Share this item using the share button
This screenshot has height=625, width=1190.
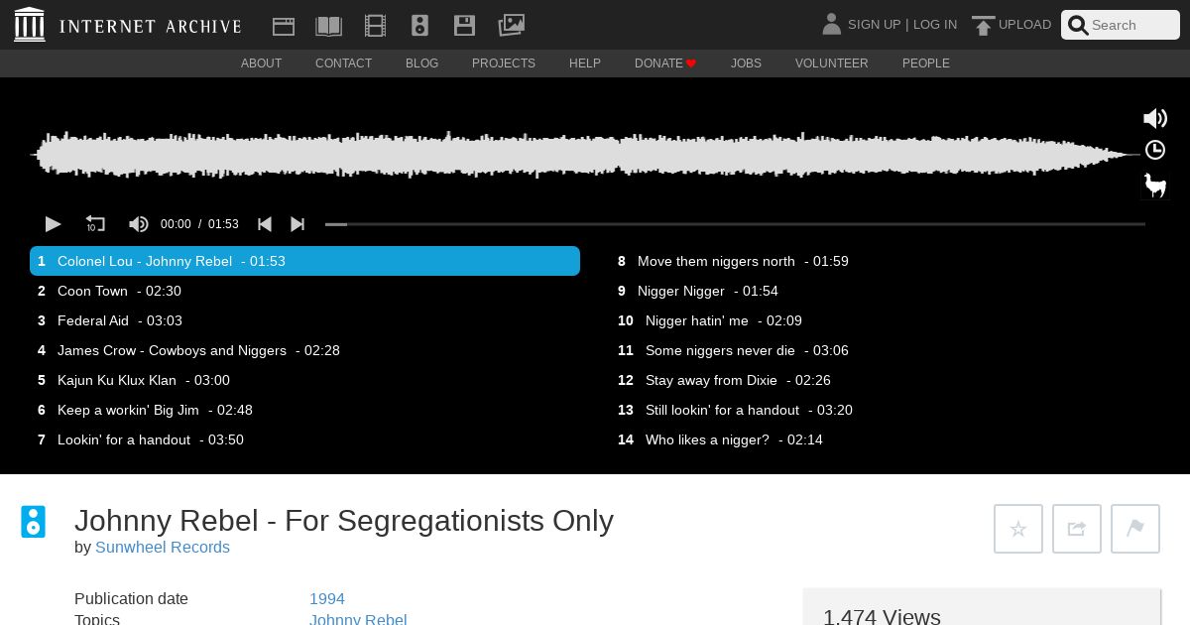pos(1077,529)
